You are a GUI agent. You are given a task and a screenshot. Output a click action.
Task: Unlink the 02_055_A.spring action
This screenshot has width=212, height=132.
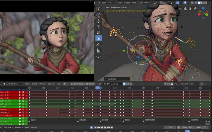pos(131,84)
